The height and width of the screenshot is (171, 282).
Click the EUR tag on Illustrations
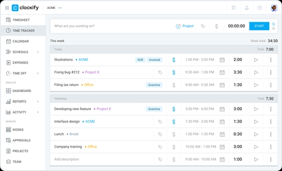coord(140,60)
